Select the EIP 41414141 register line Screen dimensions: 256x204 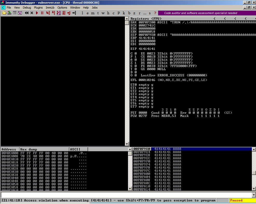[x=143, y=49]
